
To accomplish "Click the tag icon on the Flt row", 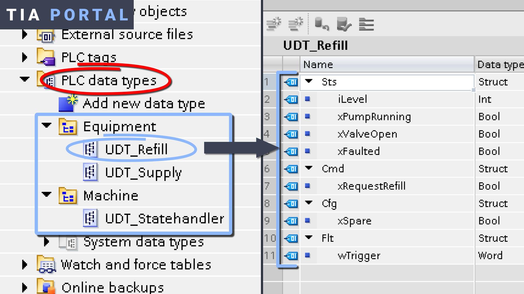I will pos(291,239).
